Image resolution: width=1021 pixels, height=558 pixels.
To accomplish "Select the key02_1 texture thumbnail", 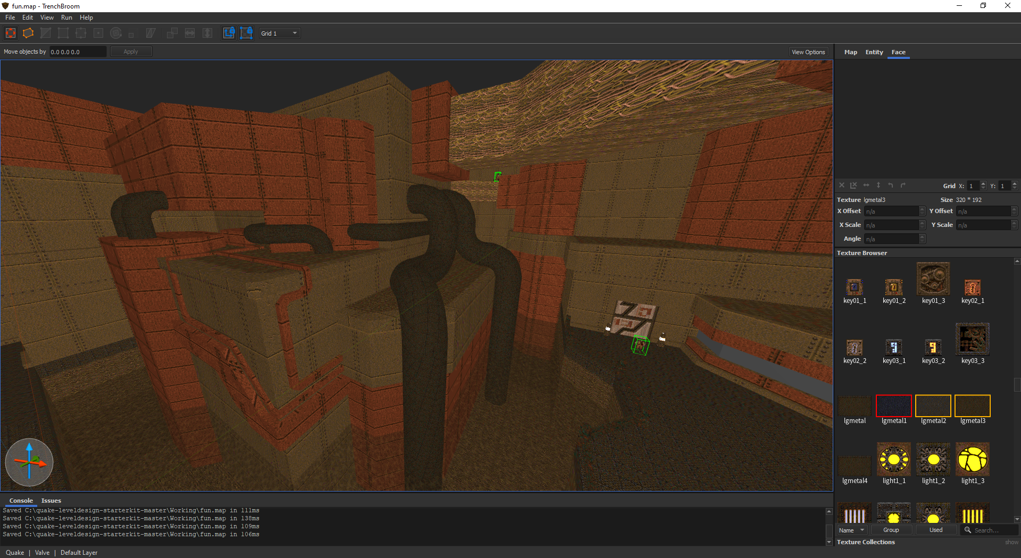I will 973,287.
